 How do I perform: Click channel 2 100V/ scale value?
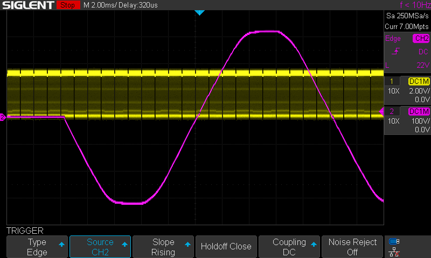point(420,121)
